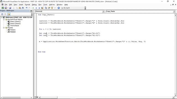Open the Insert UserForm dropdown arrow
This screenshot has height=99, width=177.
(8, 8)
